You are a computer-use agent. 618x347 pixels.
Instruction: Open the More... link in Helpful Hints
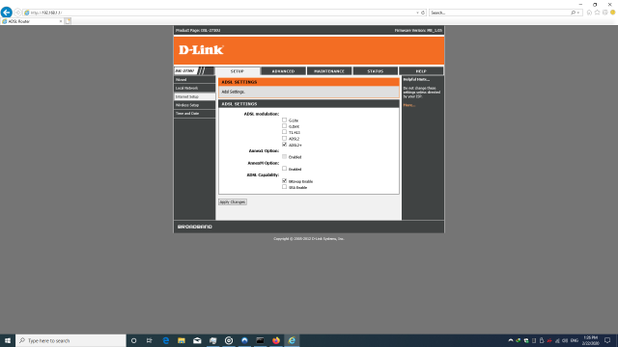[408, 105]
